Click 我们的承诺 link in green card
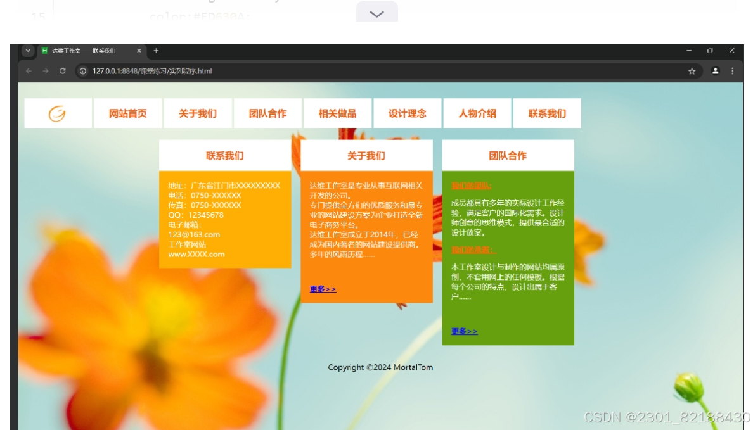 point(473,250)
